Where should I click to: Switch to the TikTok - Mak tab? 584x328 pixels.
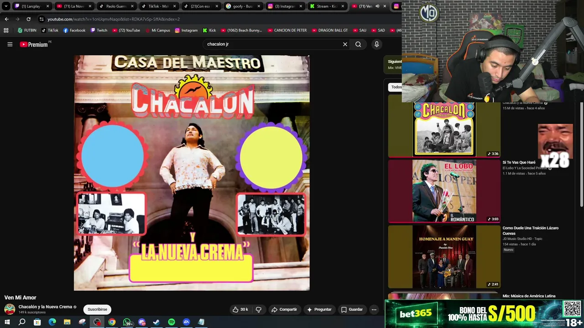[x=158, y=6]
